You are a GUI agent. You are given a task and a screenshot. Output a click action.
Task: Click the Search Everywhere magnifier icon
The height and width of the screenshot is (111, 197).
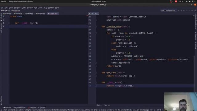tap(195, 10)
